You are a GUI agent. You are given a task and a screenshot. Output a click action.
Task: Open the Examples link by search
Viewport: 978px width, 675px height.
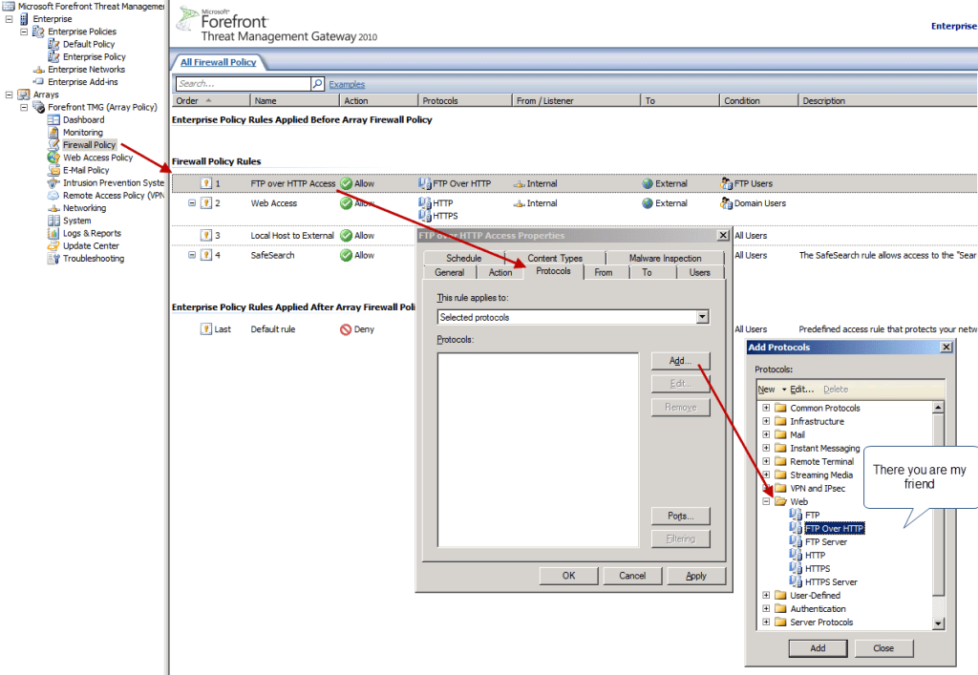(x=347, y=84)
